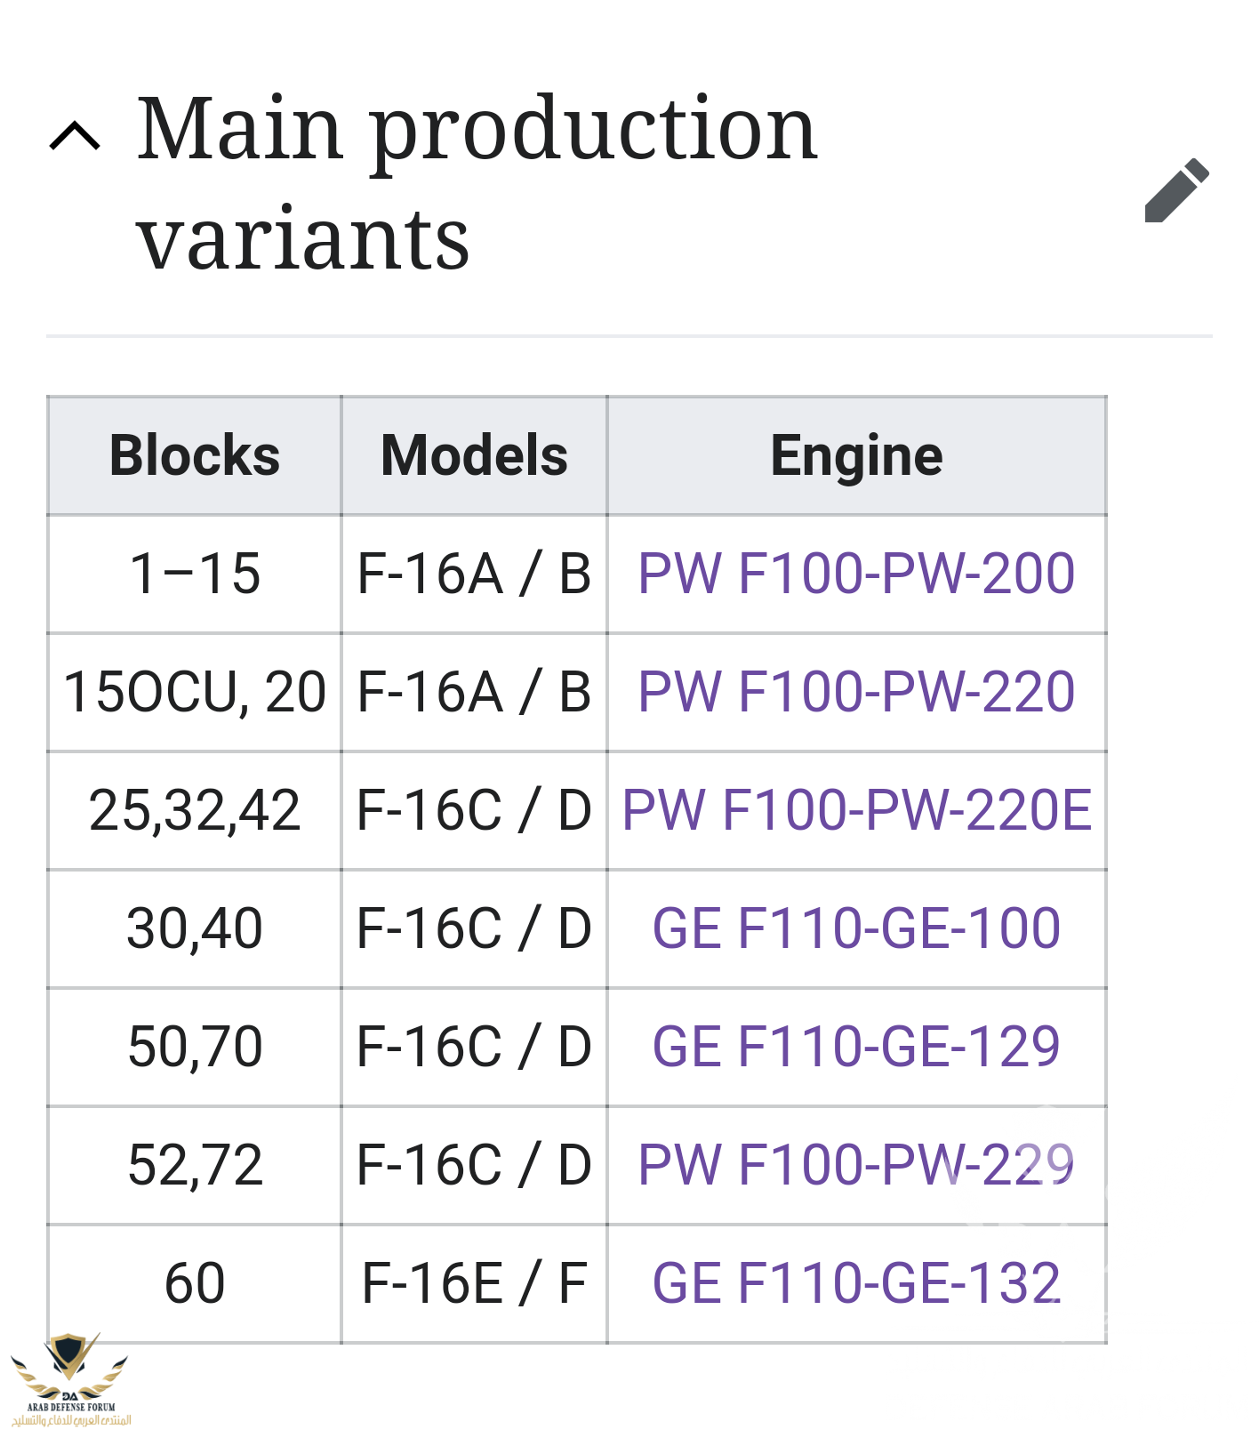Select the 1–15 blocks cell

[x=195, y=574]
